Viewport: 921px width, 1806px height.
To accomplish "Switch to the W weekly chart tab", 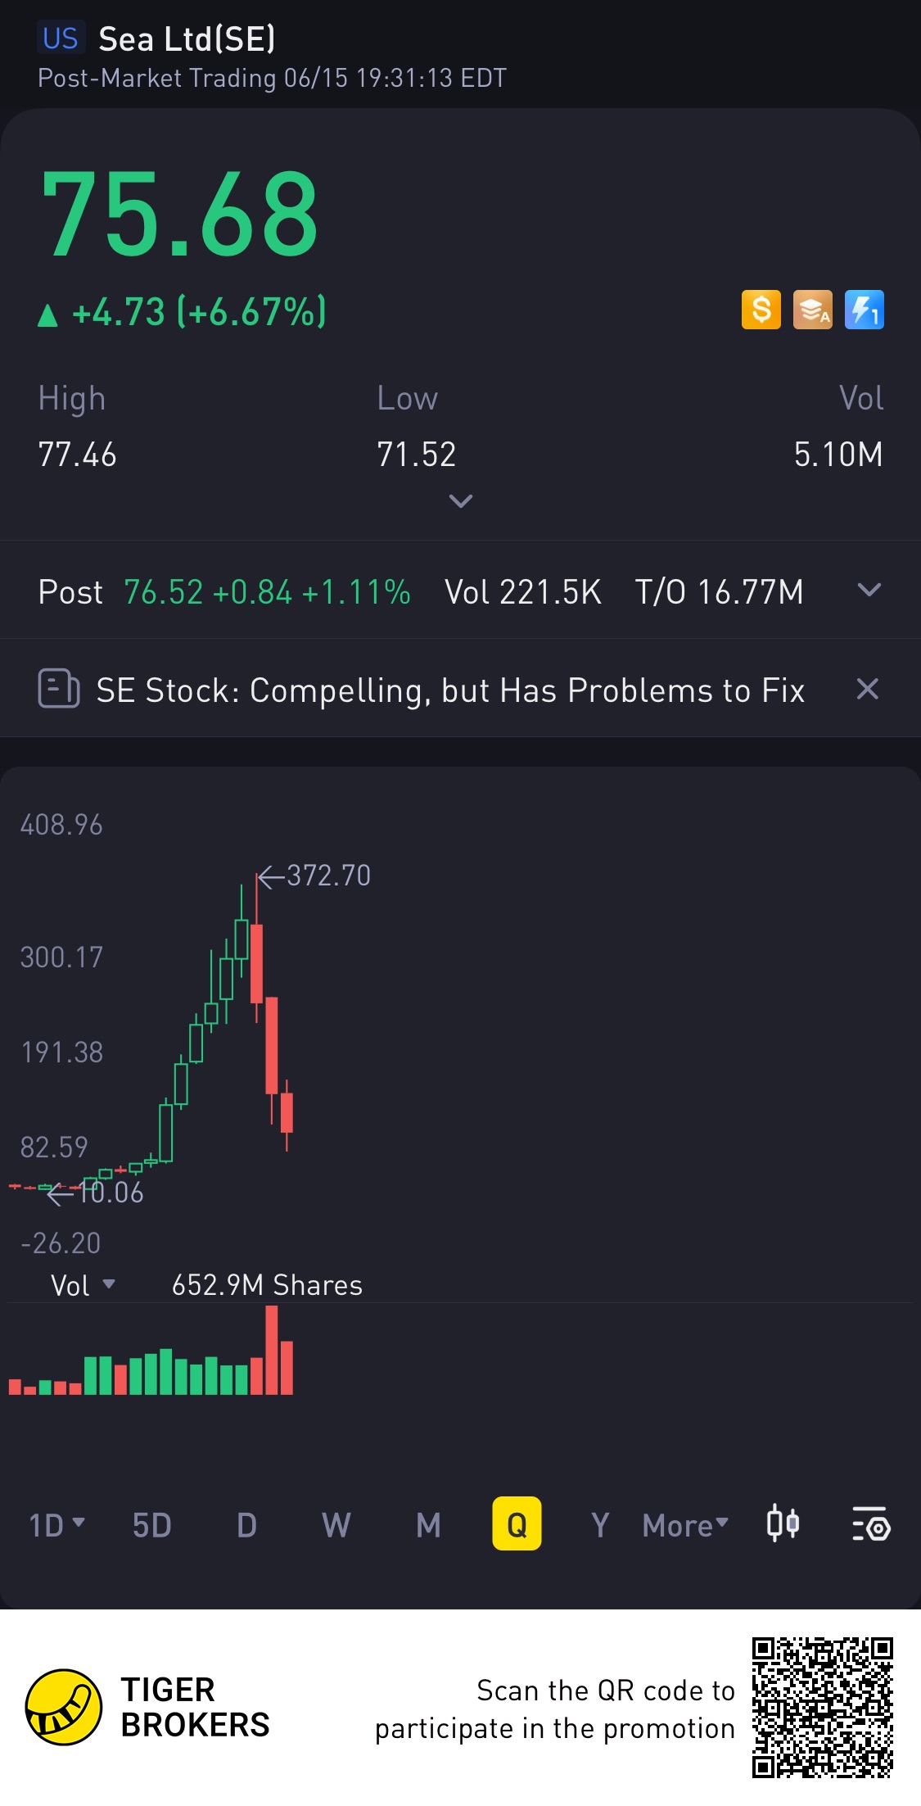I will coord(336,1525).
